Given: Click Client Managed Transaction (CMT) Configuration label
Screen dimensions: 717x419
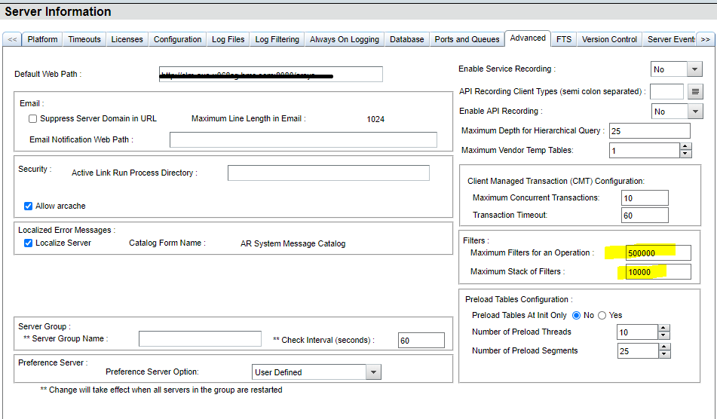Looking at the screenshot, I should pyautogui.click(x=556, y=182).
